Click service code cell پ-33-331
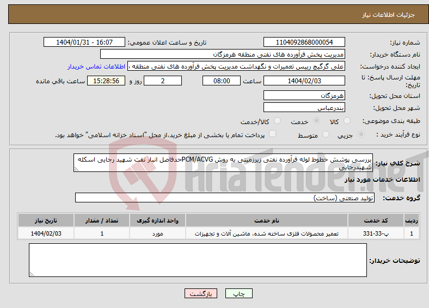This screenshot has height=308, width=429. pyautogui.click(x=376, y=233)
